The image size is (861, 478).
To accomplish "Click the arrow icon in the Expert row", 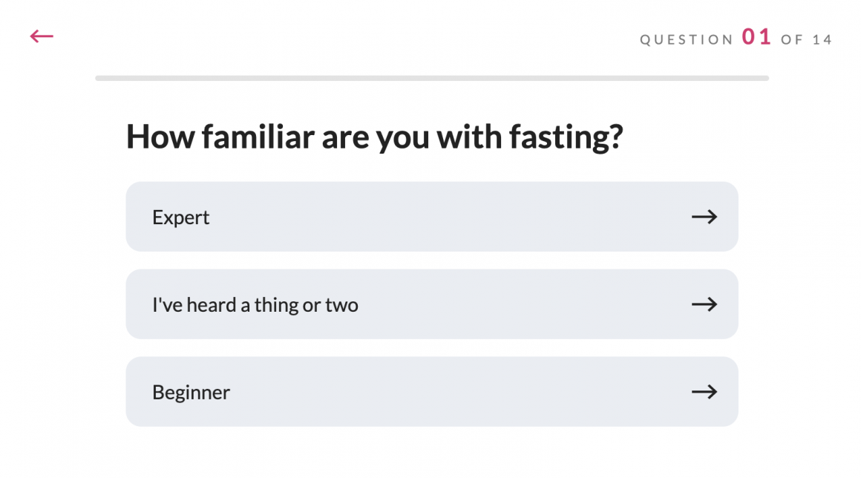I will (704, 217).
